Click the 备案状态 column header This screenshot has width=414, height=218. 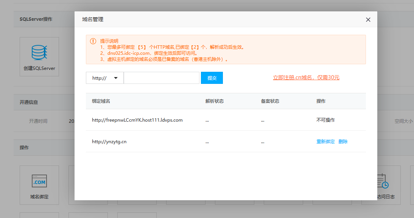(x=270, y=101)
